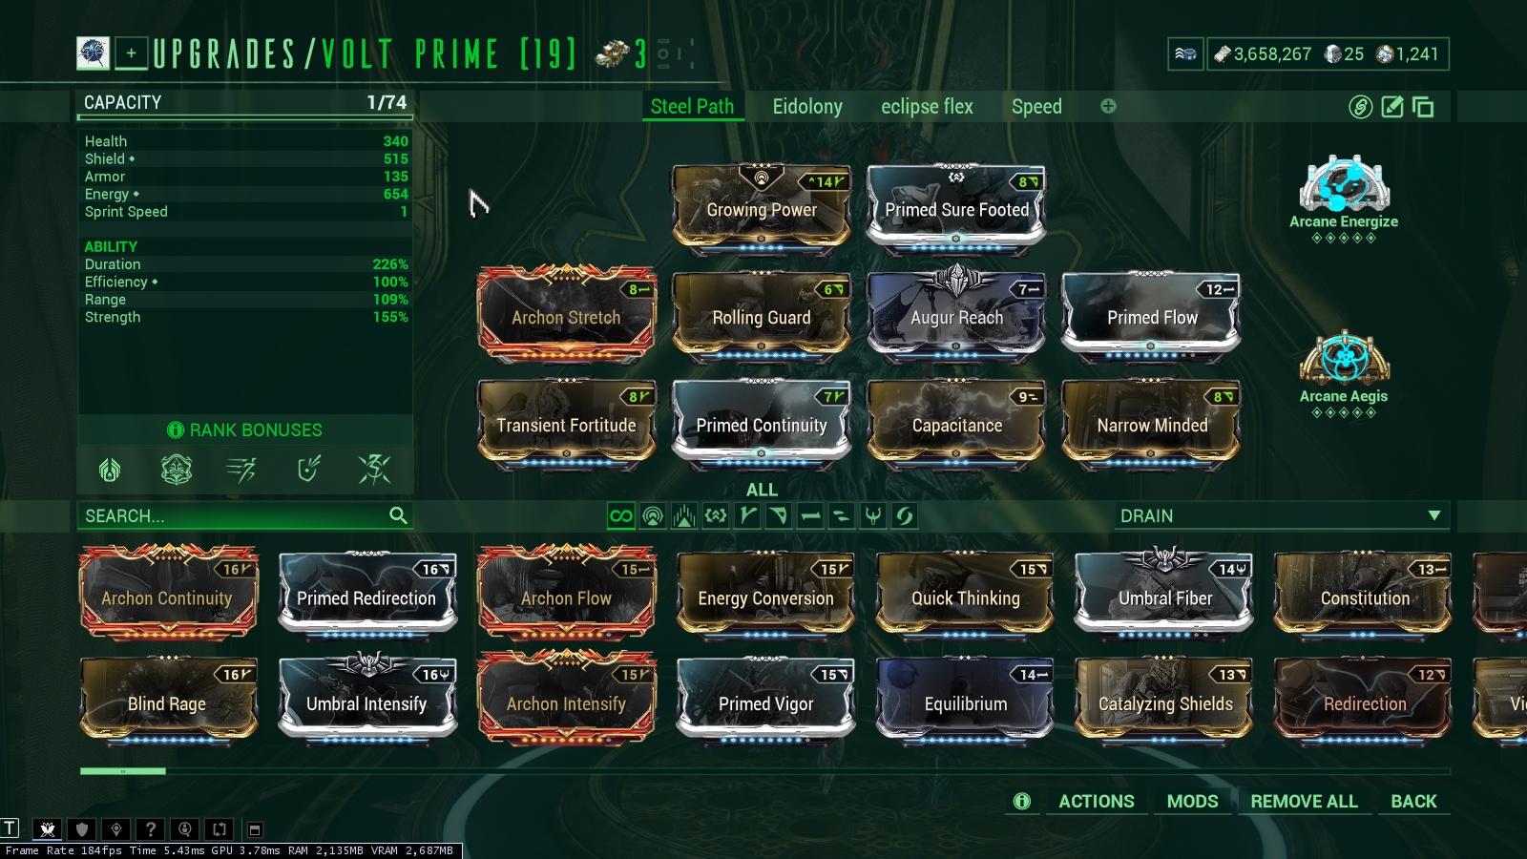Viewport: 1527px width, 859px height.
Task: Switch to the Eidolony config tab
Action: pyautogui.click(x=807, y=106)
